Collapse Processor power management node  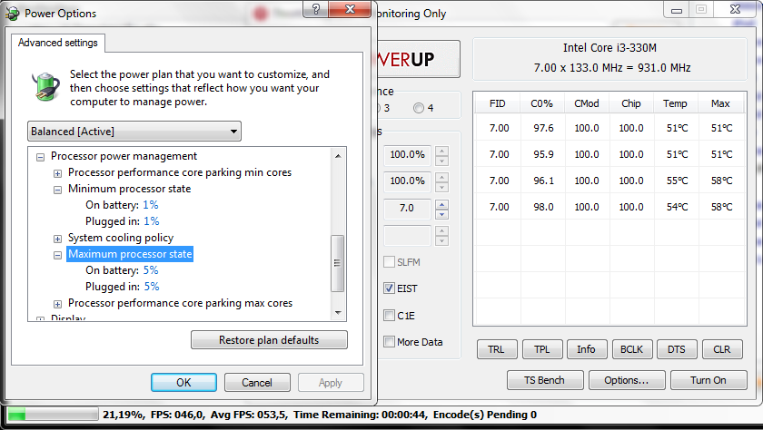tap(40, 157)
